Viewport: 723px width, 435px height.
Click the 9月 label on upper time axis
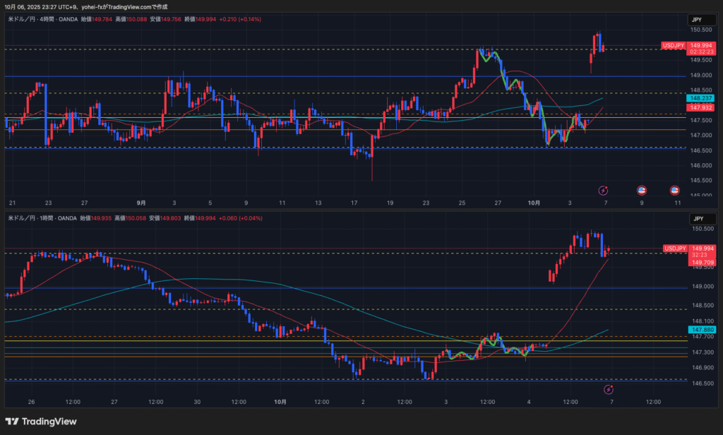point(142,203)
